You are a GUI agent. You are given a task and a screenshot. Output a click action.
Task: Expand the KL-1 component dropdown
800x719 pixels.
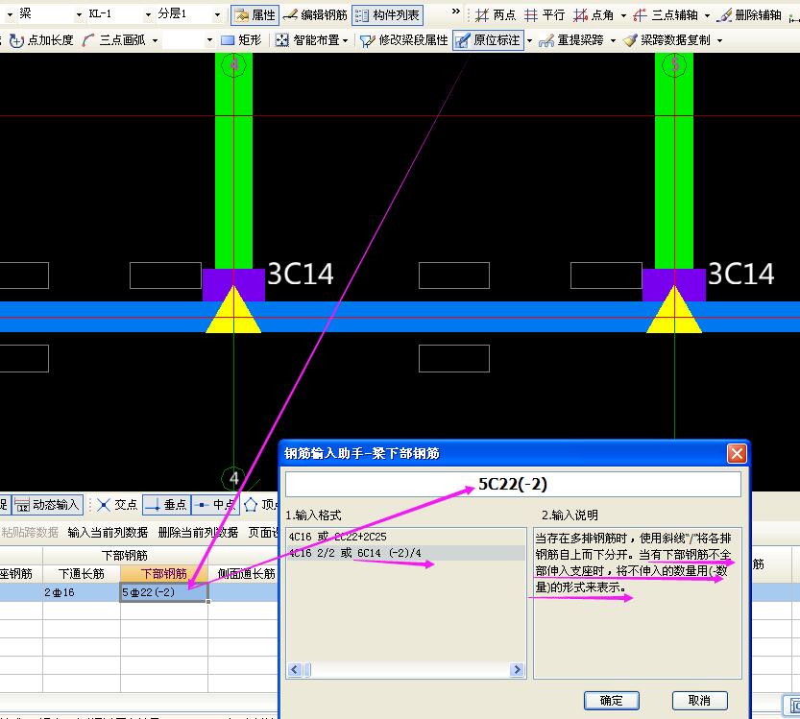[148, 14]
